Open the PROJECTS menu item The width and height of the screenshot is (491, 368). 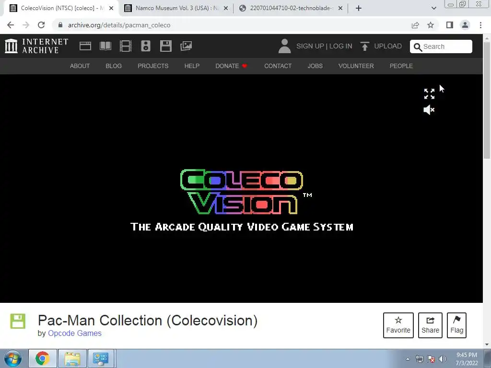coord(153,66)
